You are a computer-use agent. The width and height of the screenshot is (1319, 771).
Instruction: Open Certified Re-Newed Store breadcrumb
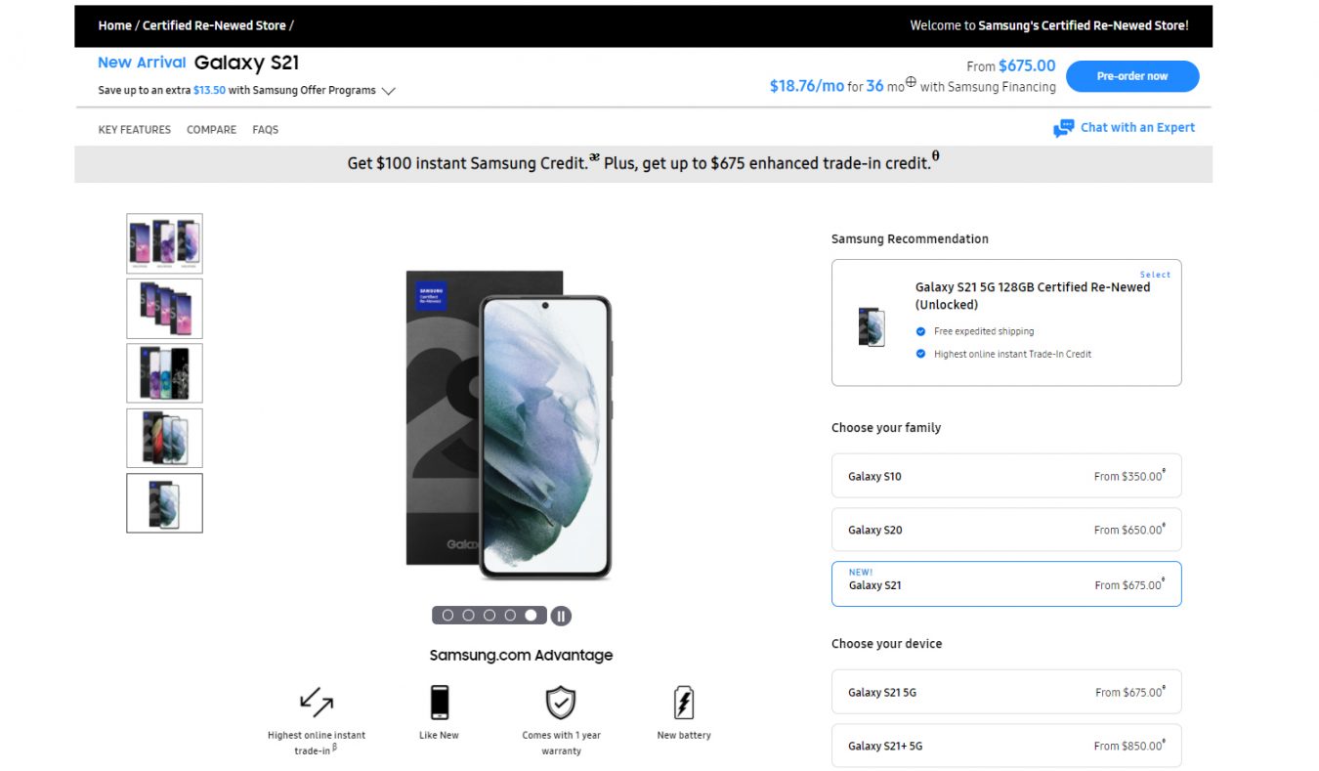(215, 25)
